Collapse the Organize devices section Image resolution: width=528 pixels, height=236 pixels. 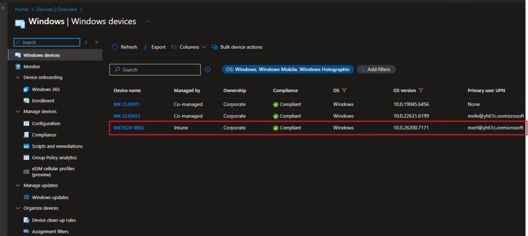(18, 208)
